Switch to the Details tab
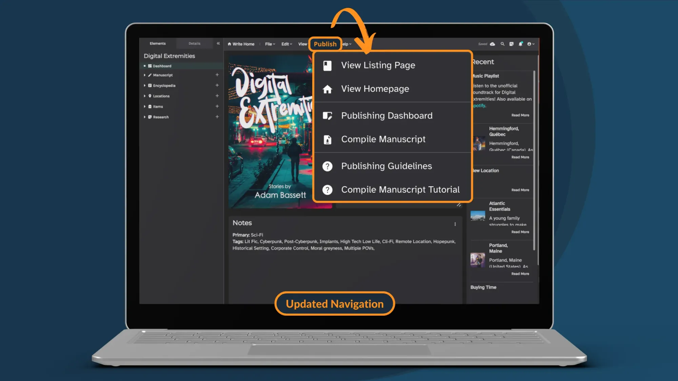 194,43
